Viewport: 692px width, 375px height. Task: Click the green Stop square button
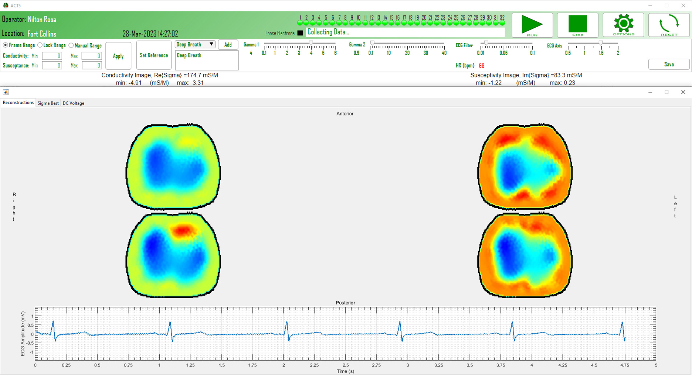coord(577,25)
